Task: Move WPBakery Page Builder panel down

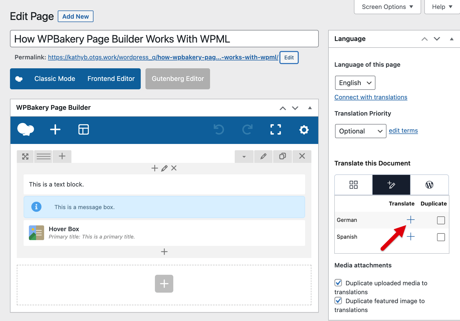Action: (x=295, y=108)
